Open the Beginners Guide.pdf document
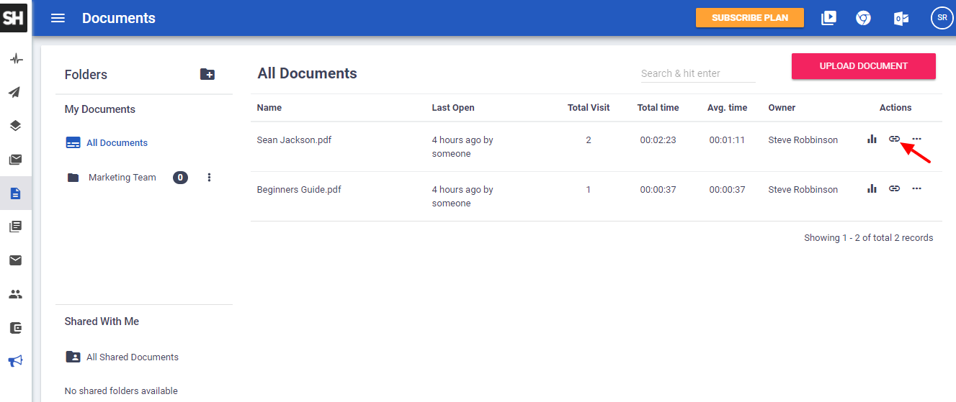Image resolution: width=956 pixels, height=402 pixels. click(x=299, y=190)
